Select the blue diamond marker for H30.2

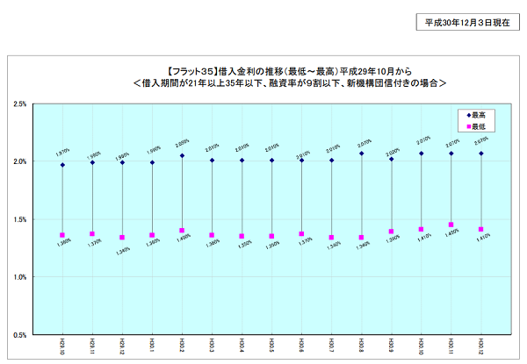pyautogui.click(x=182, y=155)
